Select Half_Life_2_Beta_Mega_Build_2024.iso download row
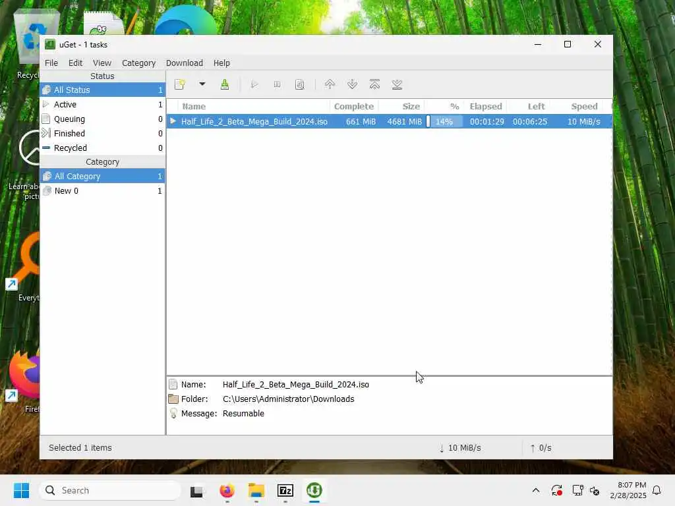The width and height of the screenshot is (675, 506). 389,121
